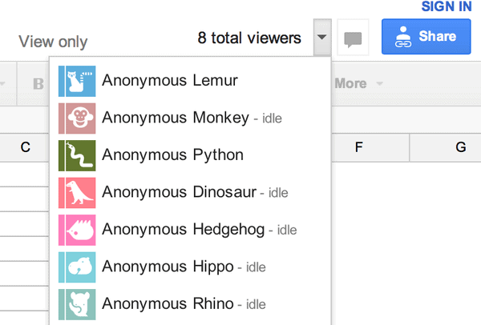Click the pink Hedgehog avatar icon

tap(77, 230)
